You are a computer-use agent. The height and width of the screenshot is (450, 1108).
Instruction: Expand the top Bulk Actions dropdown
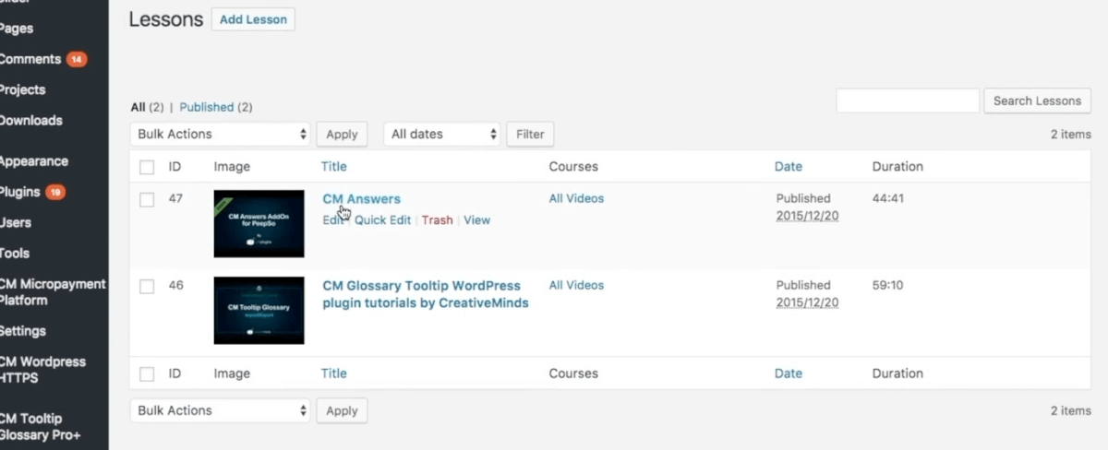click(220, 134)
